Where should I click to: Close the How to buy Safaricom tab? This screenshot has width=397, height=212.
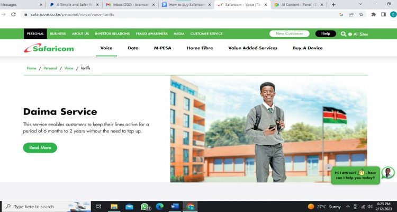pos(210,5)
